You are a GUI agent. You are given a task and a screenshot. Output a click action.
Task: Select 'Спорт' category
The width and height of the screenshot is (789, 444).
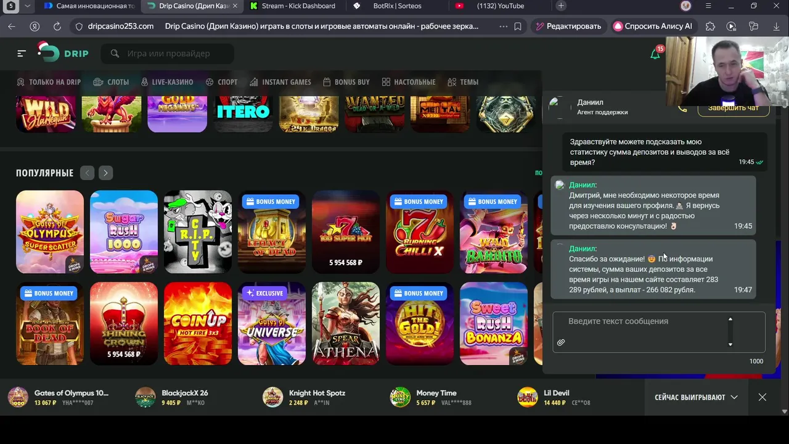tap(221, 82)
